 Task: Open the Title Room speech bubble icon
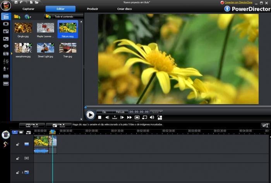[x=6, y=46]
